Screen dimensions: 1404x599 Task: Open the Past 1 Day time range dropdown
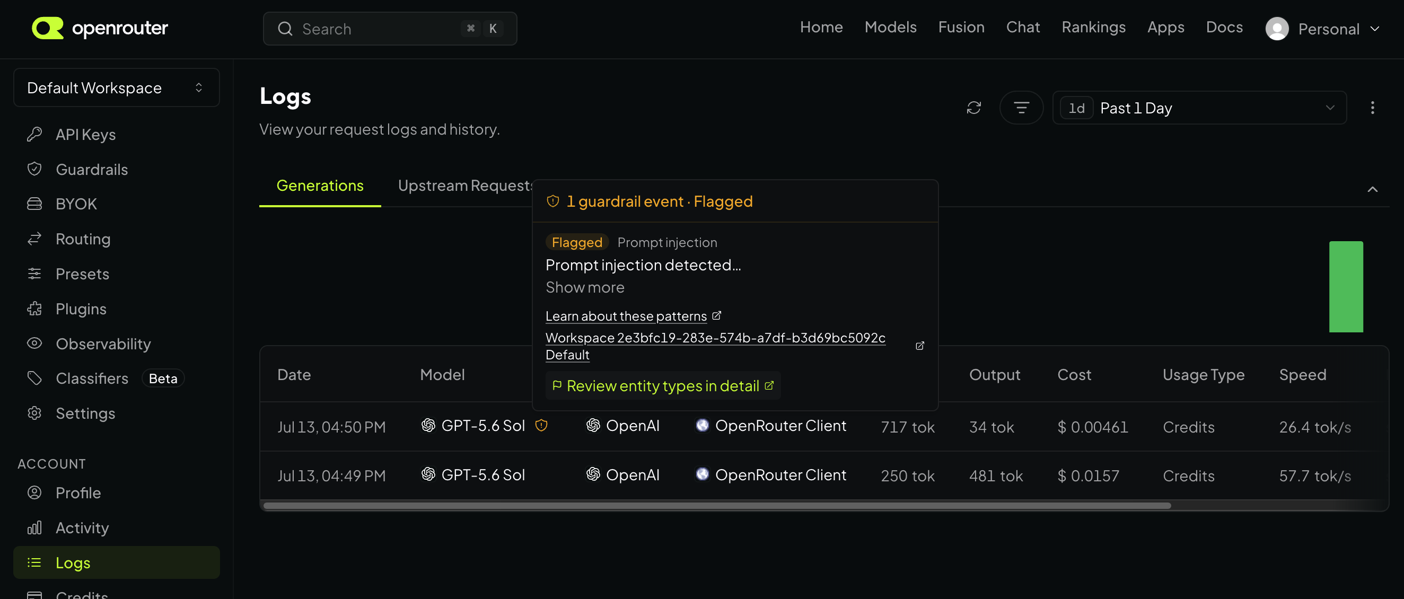[x=1199, y=108]
